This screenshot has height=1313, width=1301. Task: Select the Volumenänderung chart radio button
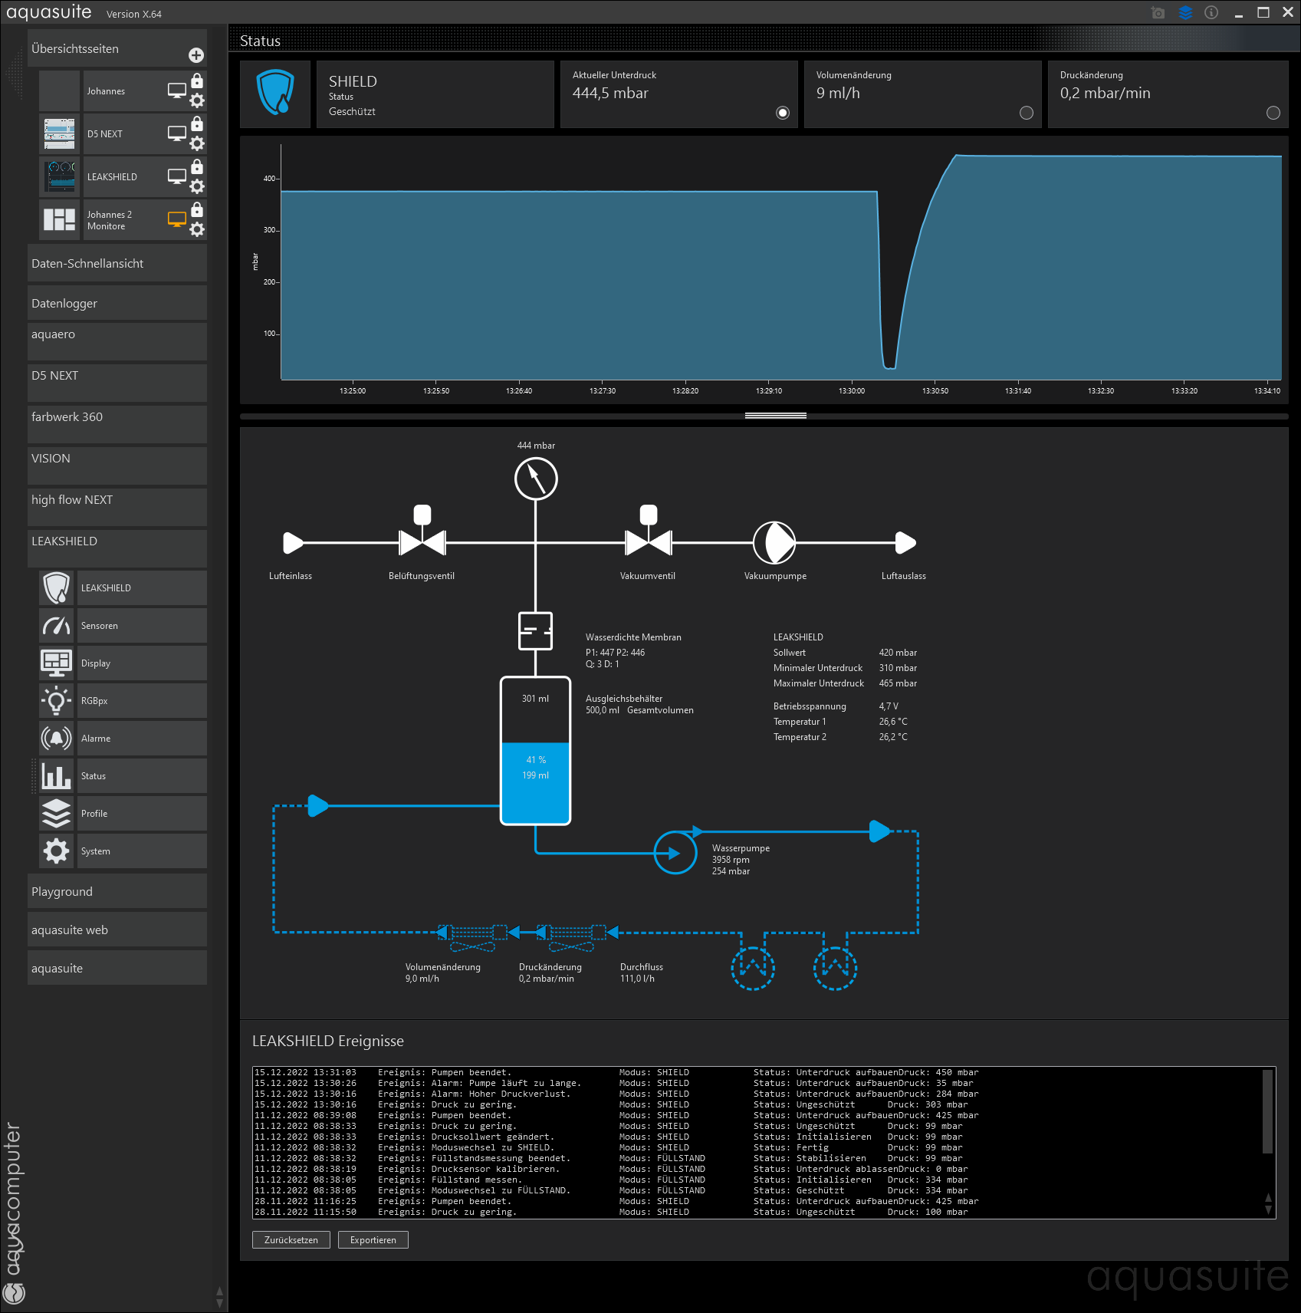(x=1026, y=113)
